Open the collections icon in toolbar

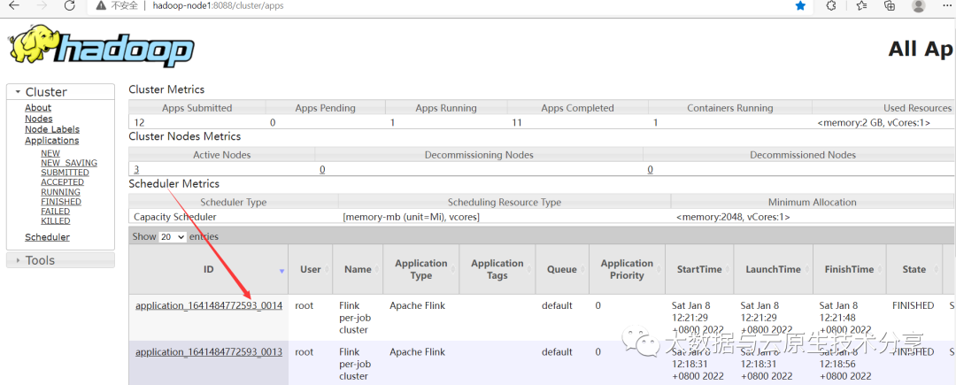click(890, 5)
